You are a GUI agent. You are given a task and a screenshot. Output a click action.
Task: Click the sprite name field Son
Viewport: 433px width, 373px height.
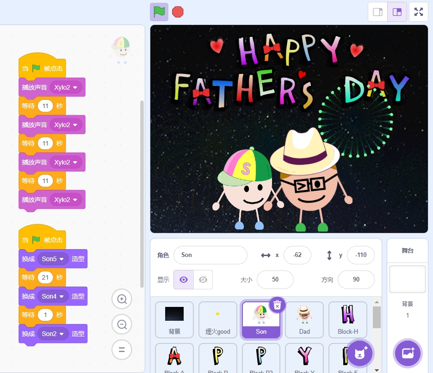coord(210,255)
